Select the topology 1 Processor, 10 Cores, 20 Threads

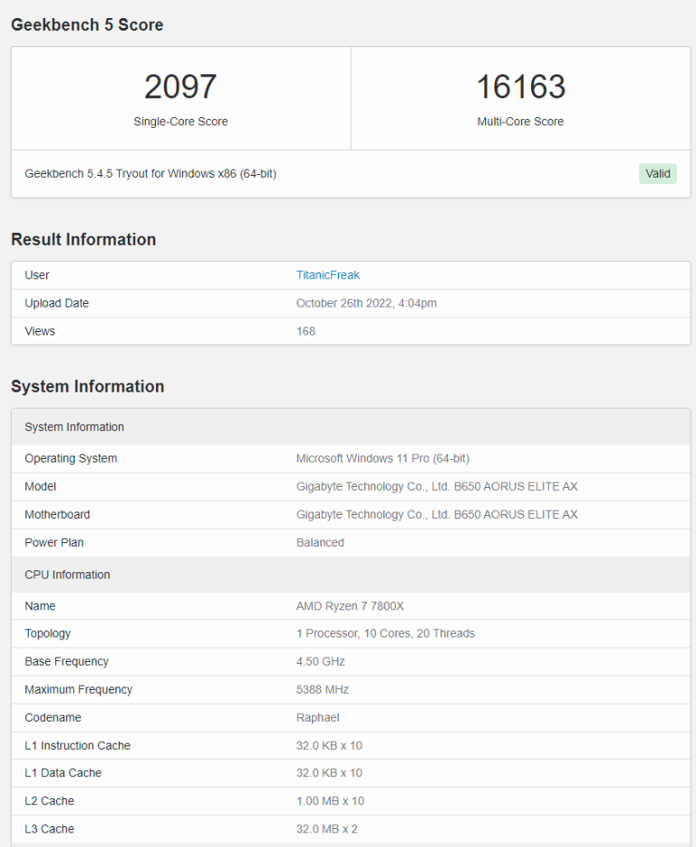coord(385,633)
